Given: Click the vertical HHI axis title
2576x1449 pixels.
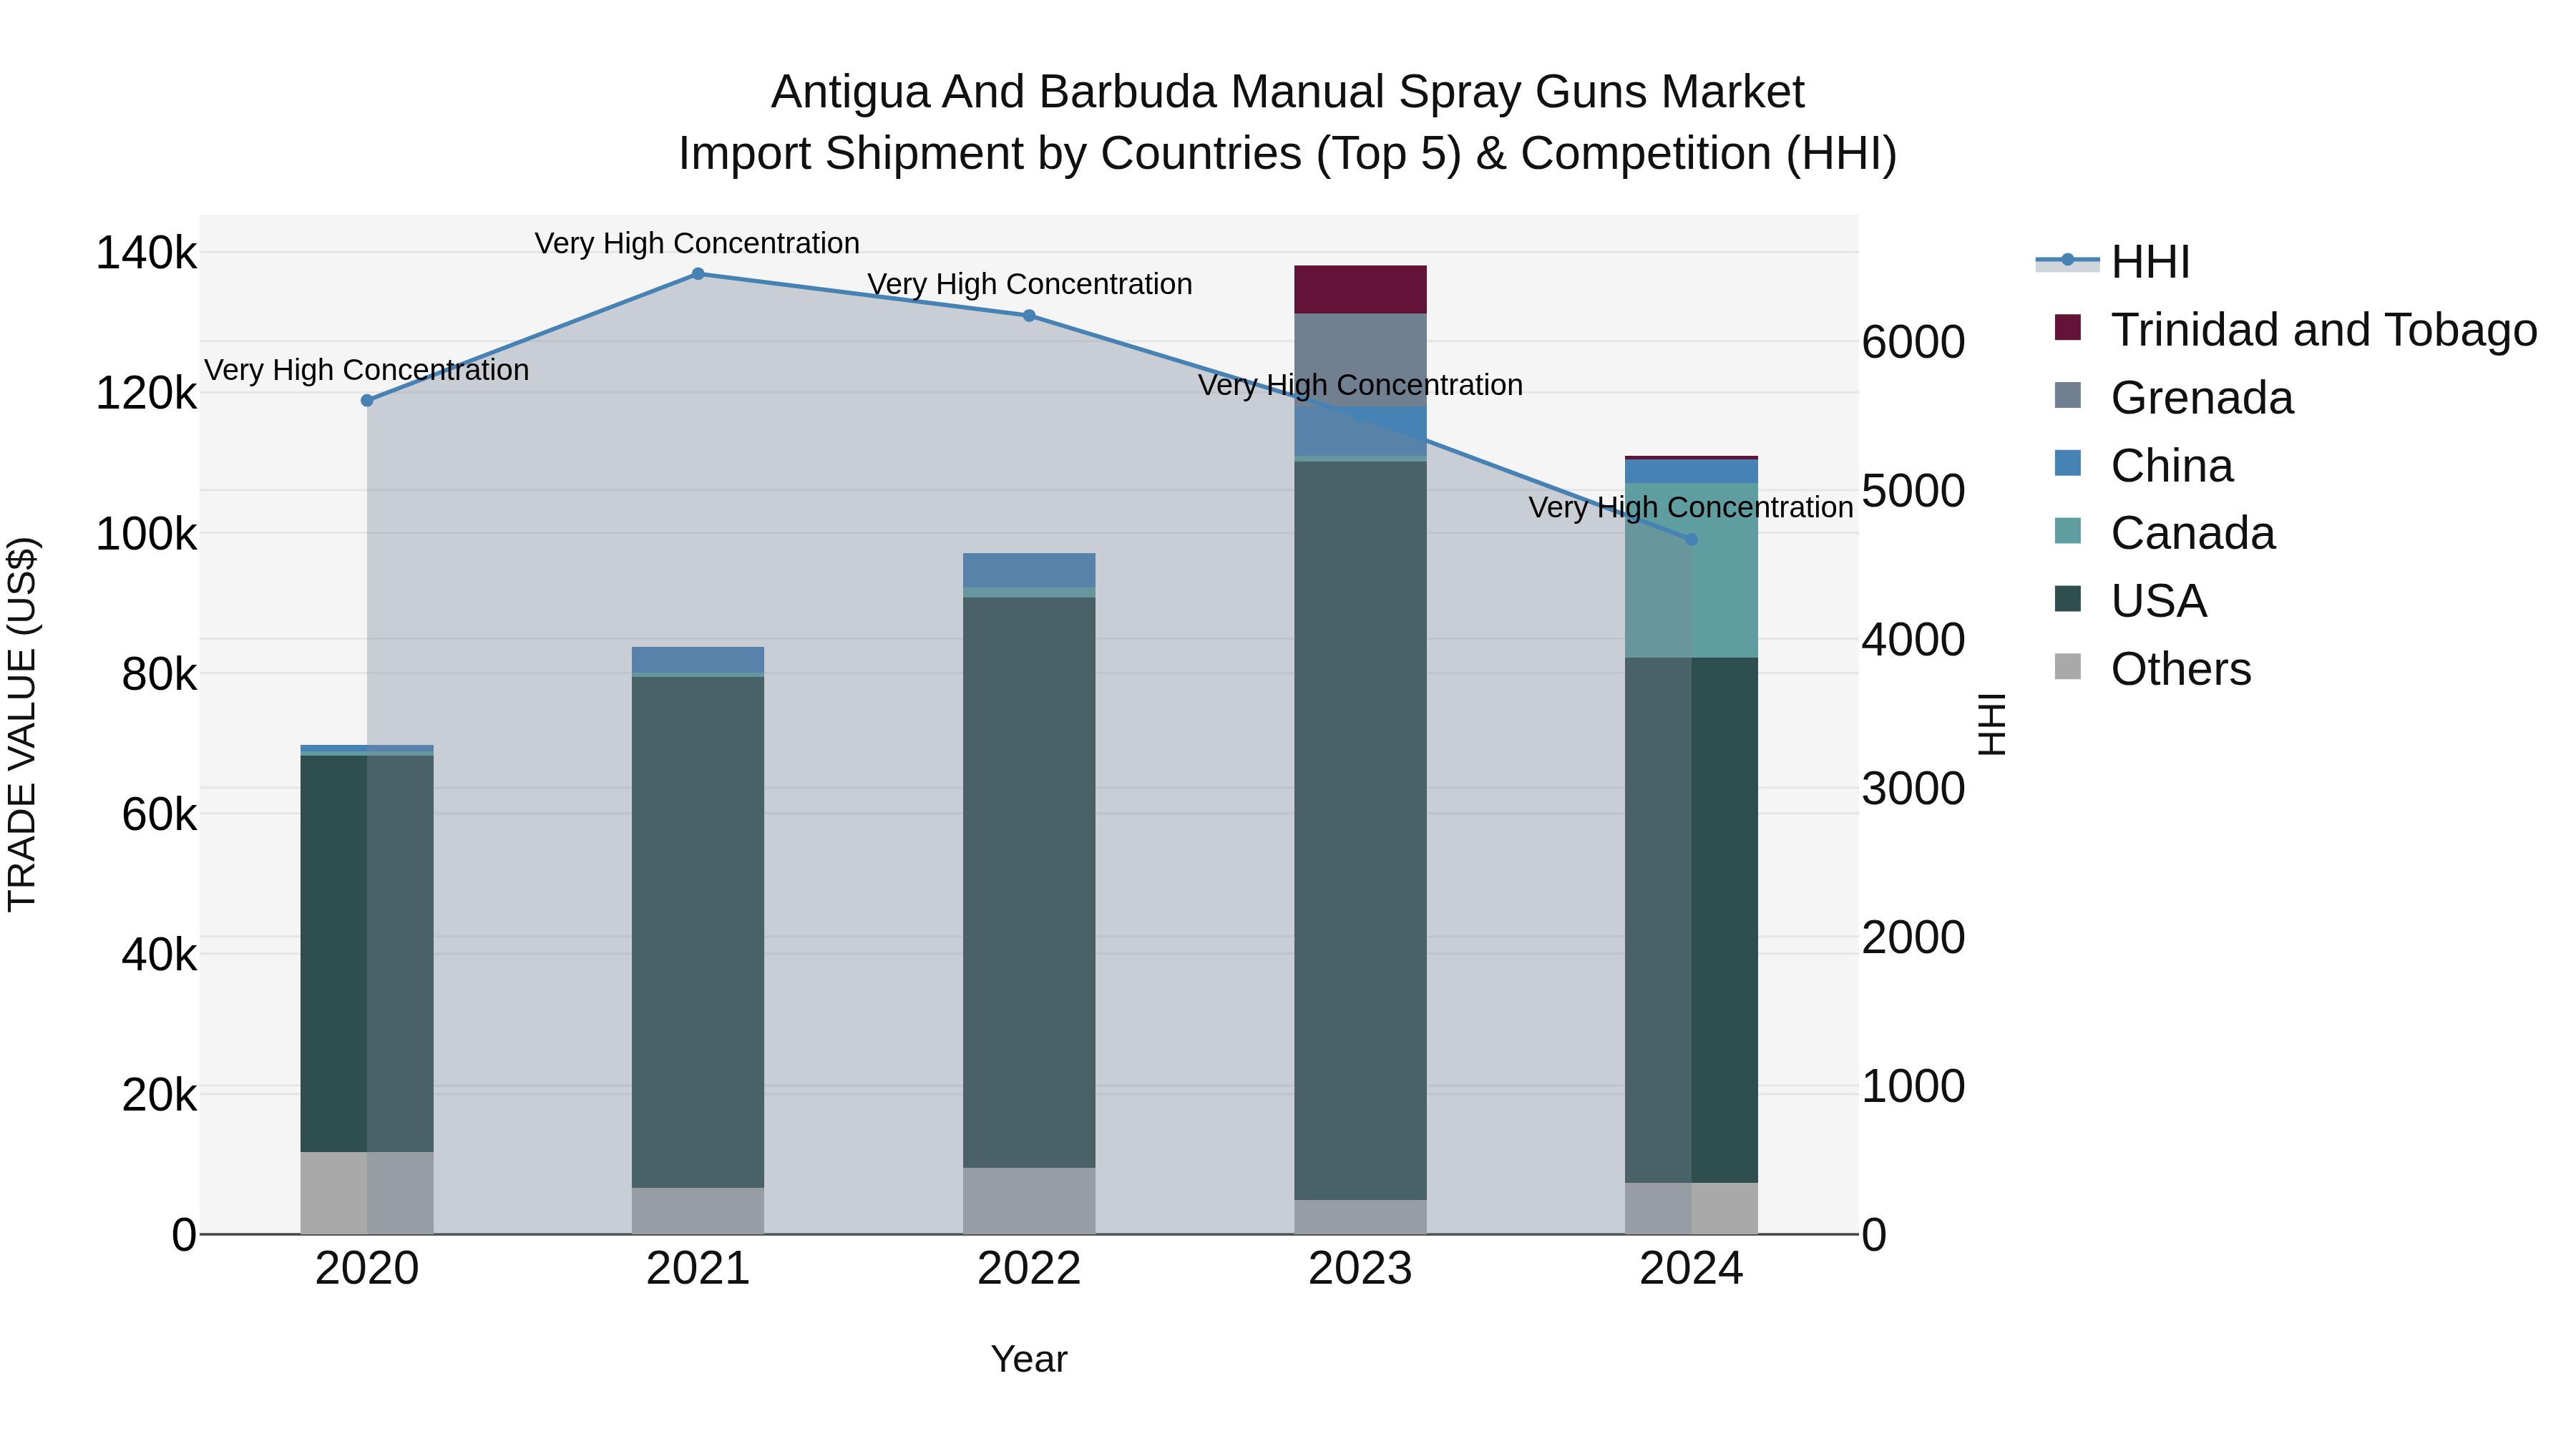Looking at the screenshot, I should (x=1991, y=724).
